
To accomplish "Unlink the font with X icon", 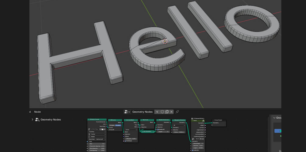I will point(105,129).
